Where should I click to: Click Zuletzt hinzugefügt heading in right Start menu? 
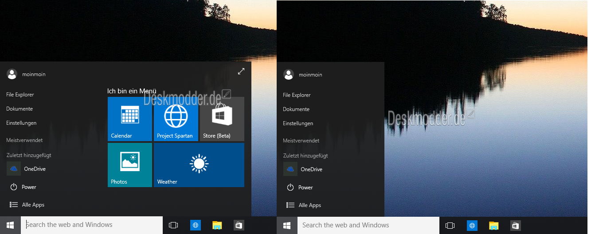tap(305, 156)
